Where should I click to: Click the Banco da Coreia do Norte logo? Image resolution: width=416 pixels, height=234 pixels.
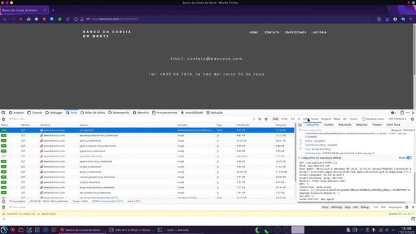(x=107, y=34)
